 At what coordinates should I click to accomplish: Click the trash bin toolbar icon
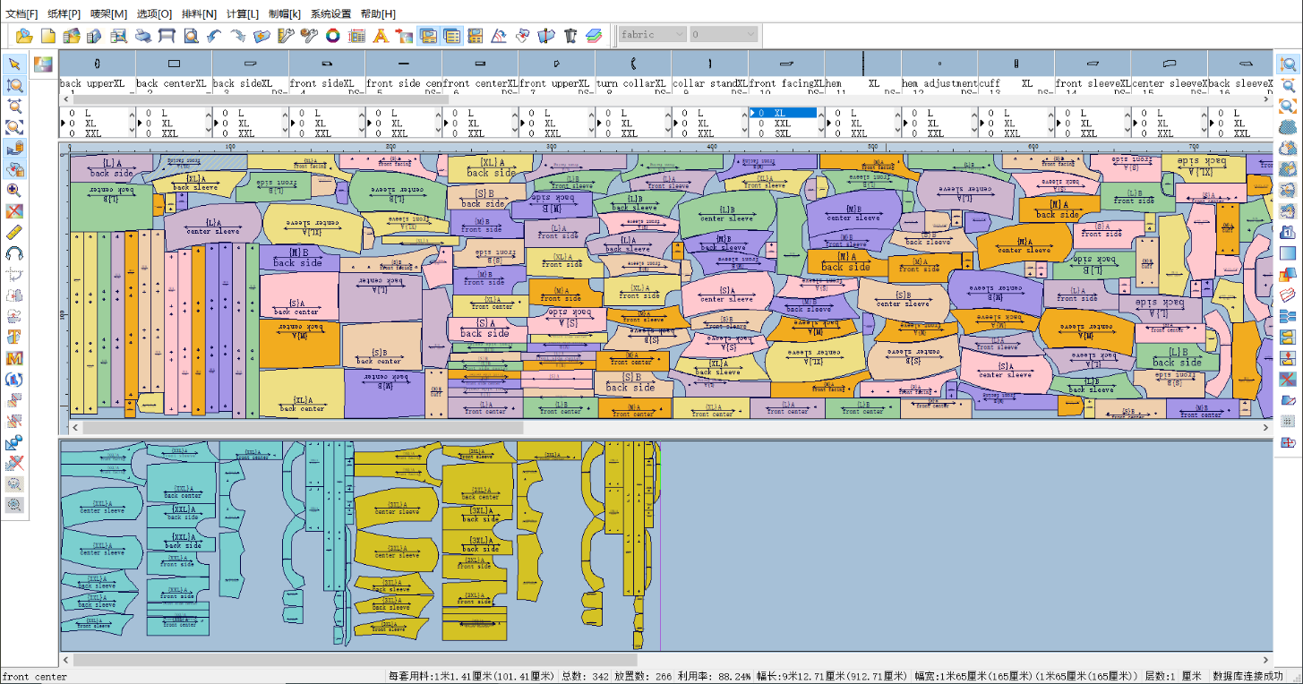point(570,36)
